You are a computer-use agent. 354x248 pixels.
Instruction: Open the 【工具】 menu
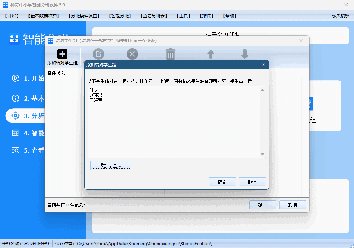pyautogui.click(x=183, y=15)
